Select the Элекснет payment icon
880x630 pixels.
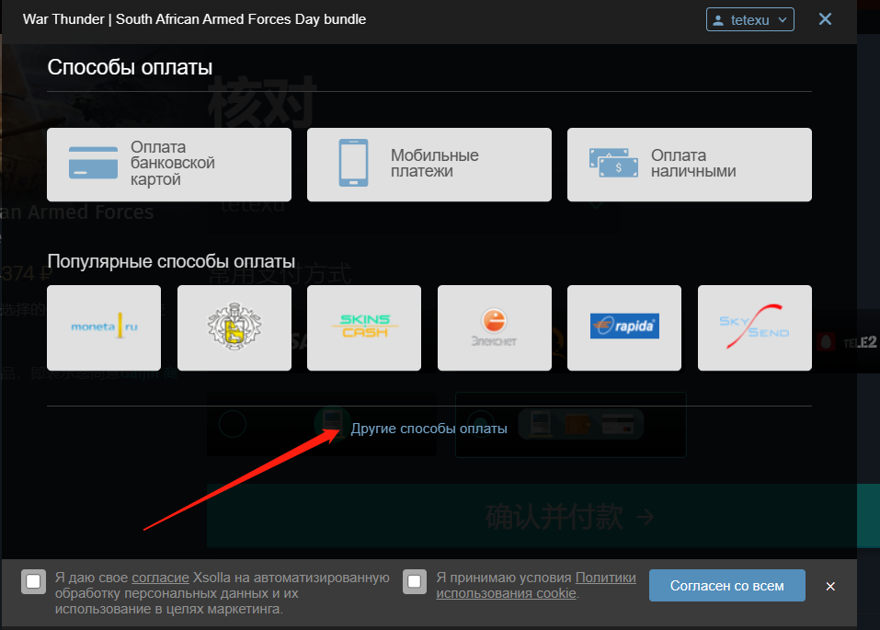[495, 328]
